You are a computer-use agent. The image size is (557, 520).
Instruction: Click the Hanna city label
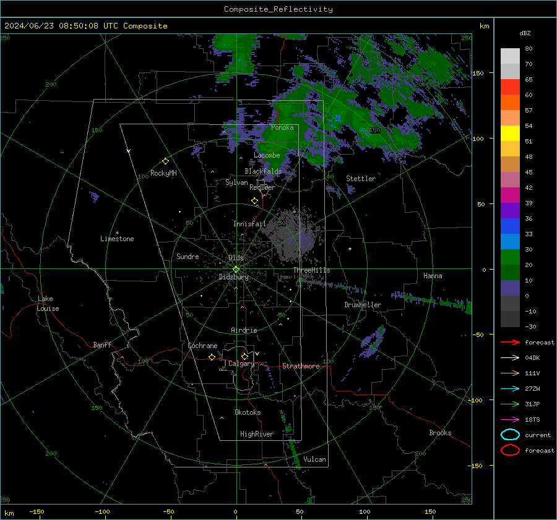pyautogui.click(x=433, y=276)
